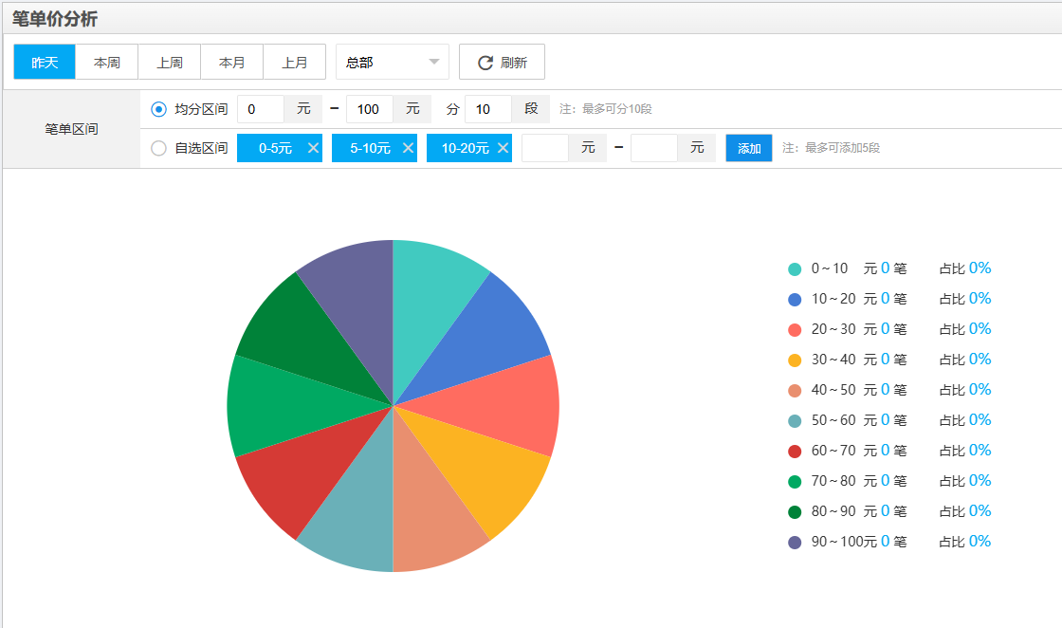The height and width of the screenshot is (628, 1062).
Task: Switch to the 本周 tab
Action: pos(107,63)
